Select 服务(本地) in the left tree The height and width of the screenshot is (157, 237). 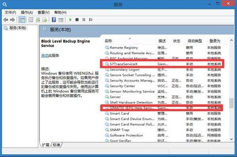click(x=18, y=28)
